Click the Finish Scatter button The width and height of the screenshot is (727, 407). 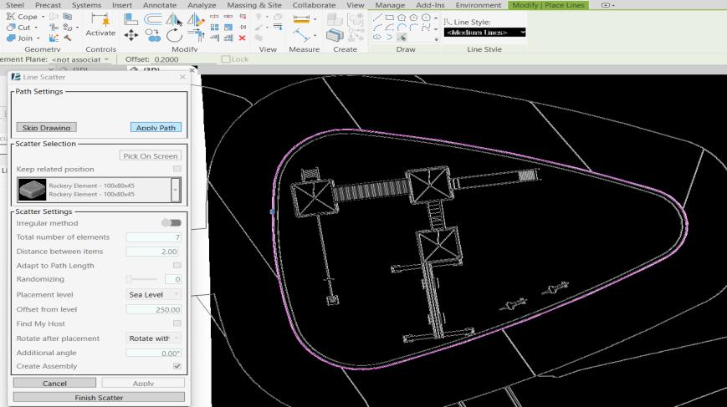(x=99, y=397)
